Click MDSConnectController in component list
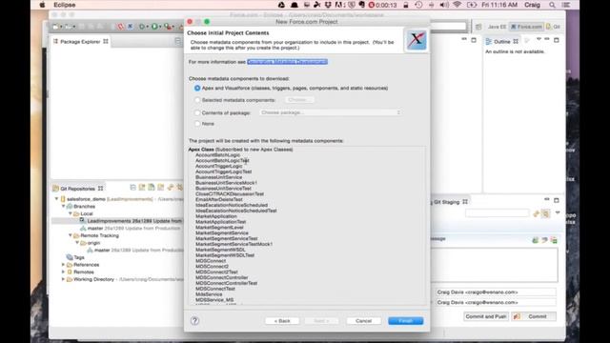Image resolution: width=610 pixels, height=343 pixels. tap(222, 277)
